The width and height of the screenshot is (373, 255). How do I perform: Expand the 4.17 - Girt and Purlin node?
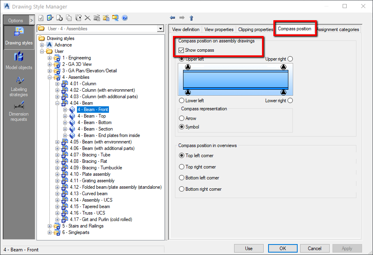pos(57,219)
